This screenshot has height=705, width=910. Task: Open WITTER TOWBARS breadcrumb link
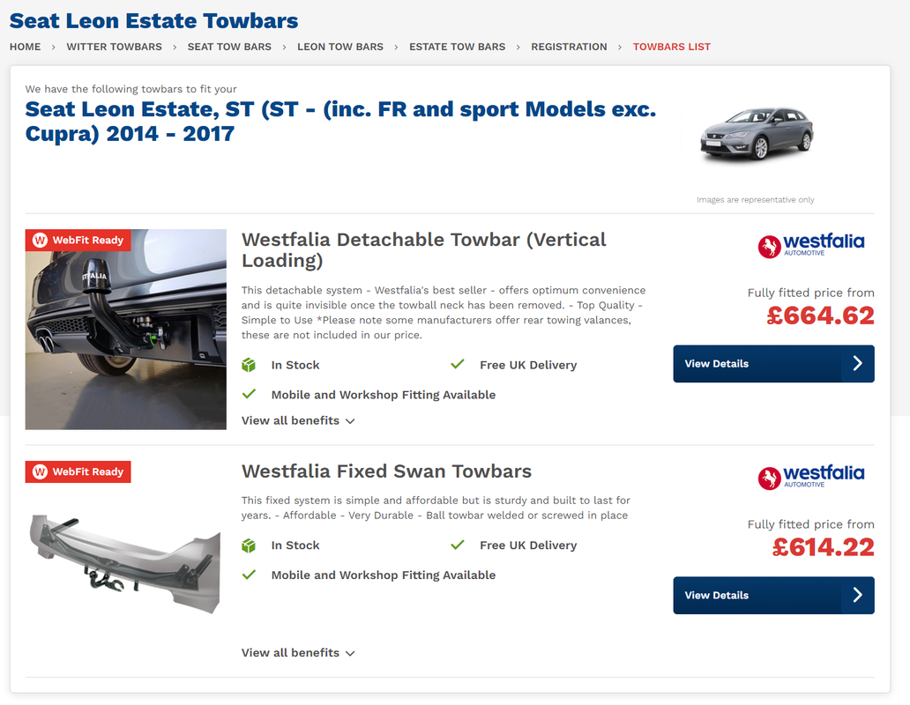115,47
